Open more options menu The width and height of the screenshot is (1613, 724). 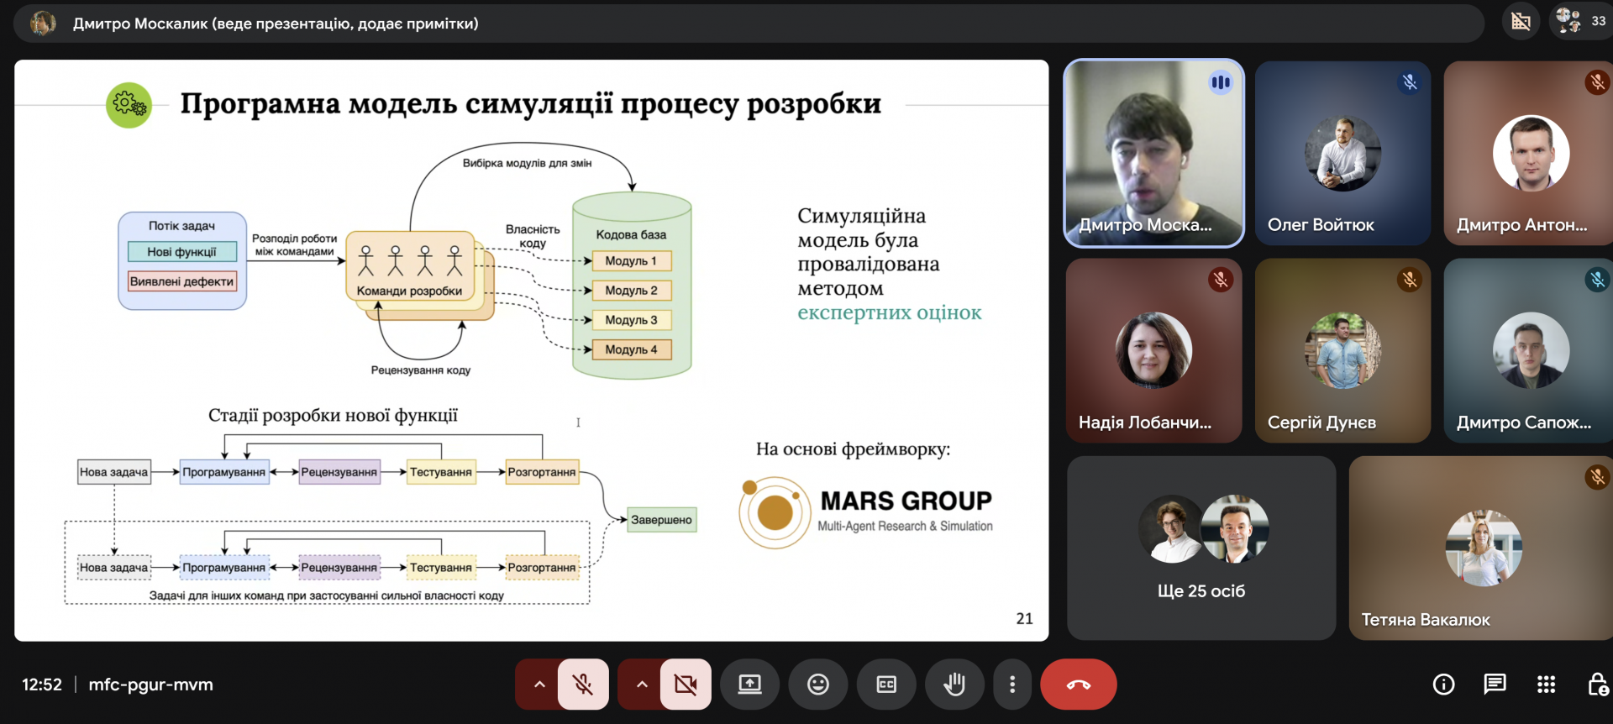coord(1012,685)
